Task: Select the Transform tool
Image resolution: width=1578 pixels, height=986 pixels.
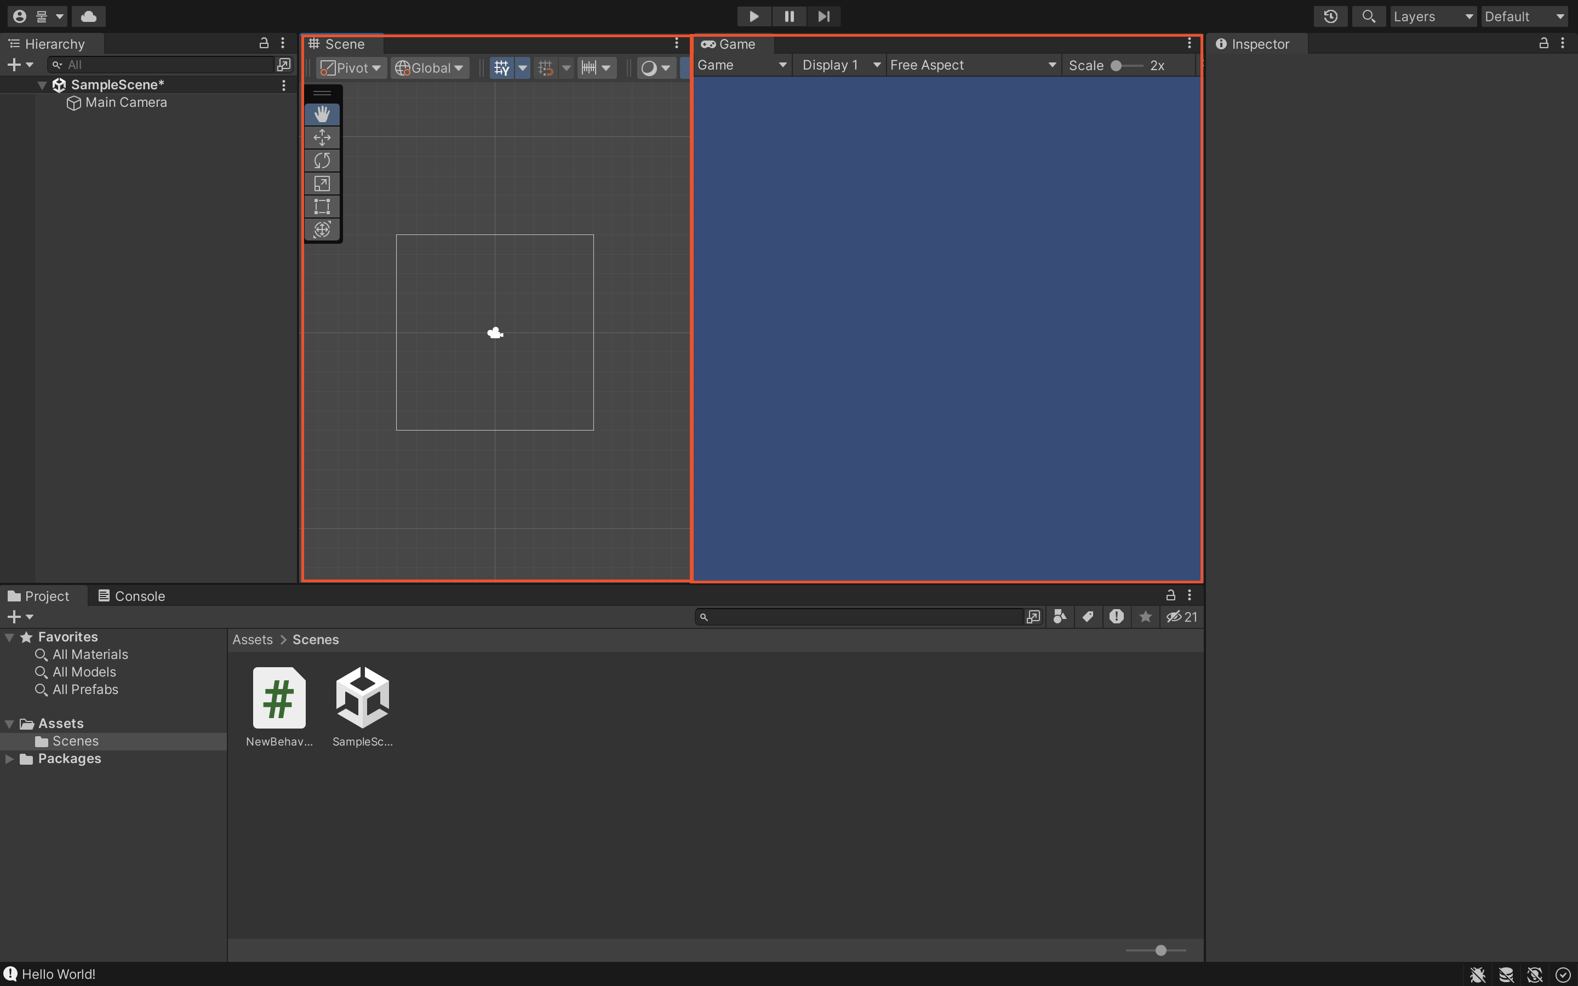Action: click(322, 230)
